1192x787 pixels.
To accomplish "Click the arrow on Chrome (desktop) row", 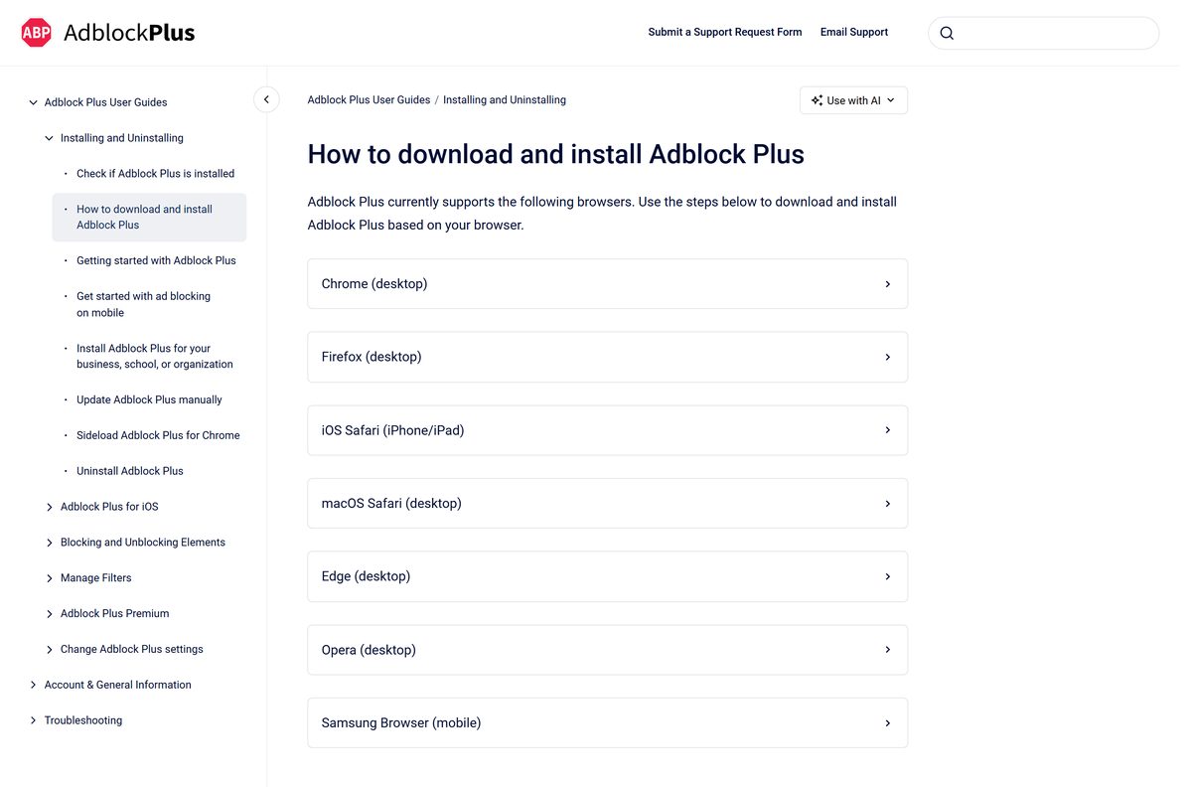I will tap(887, 284).
